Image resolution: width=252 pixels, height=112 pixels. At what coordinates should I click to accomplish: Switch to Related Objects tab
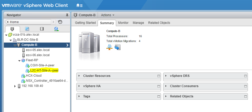coord(159,23)
